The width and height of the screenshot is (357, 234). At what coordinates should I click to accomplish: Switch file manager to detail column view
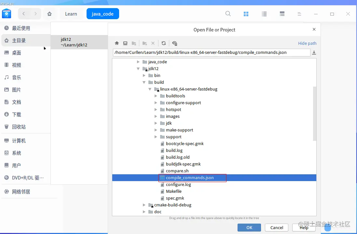282,14
